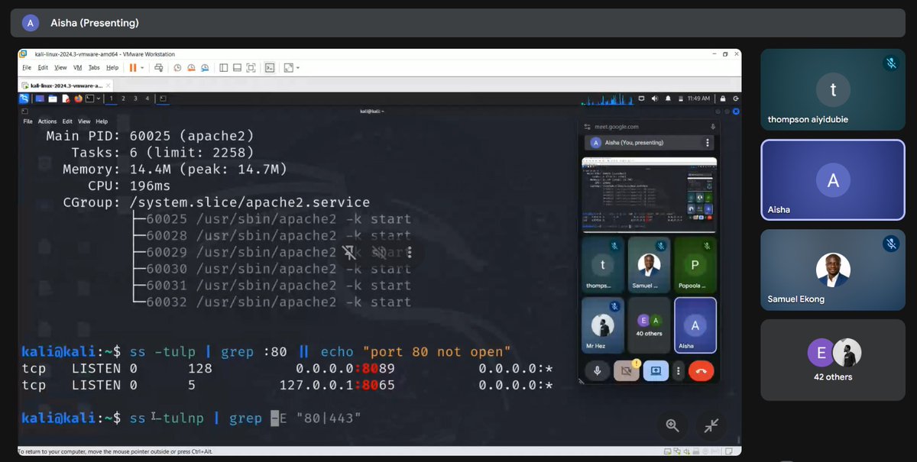Click the Kali panel volume speaker icon
Viewport: 917px width, 462px height.
pos(655,99)
